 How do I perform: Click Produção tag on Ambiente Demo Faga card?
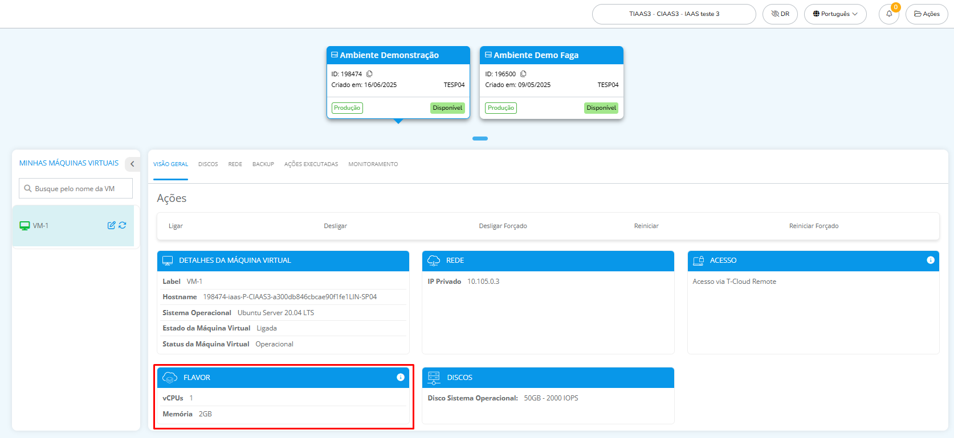[501, 108]
